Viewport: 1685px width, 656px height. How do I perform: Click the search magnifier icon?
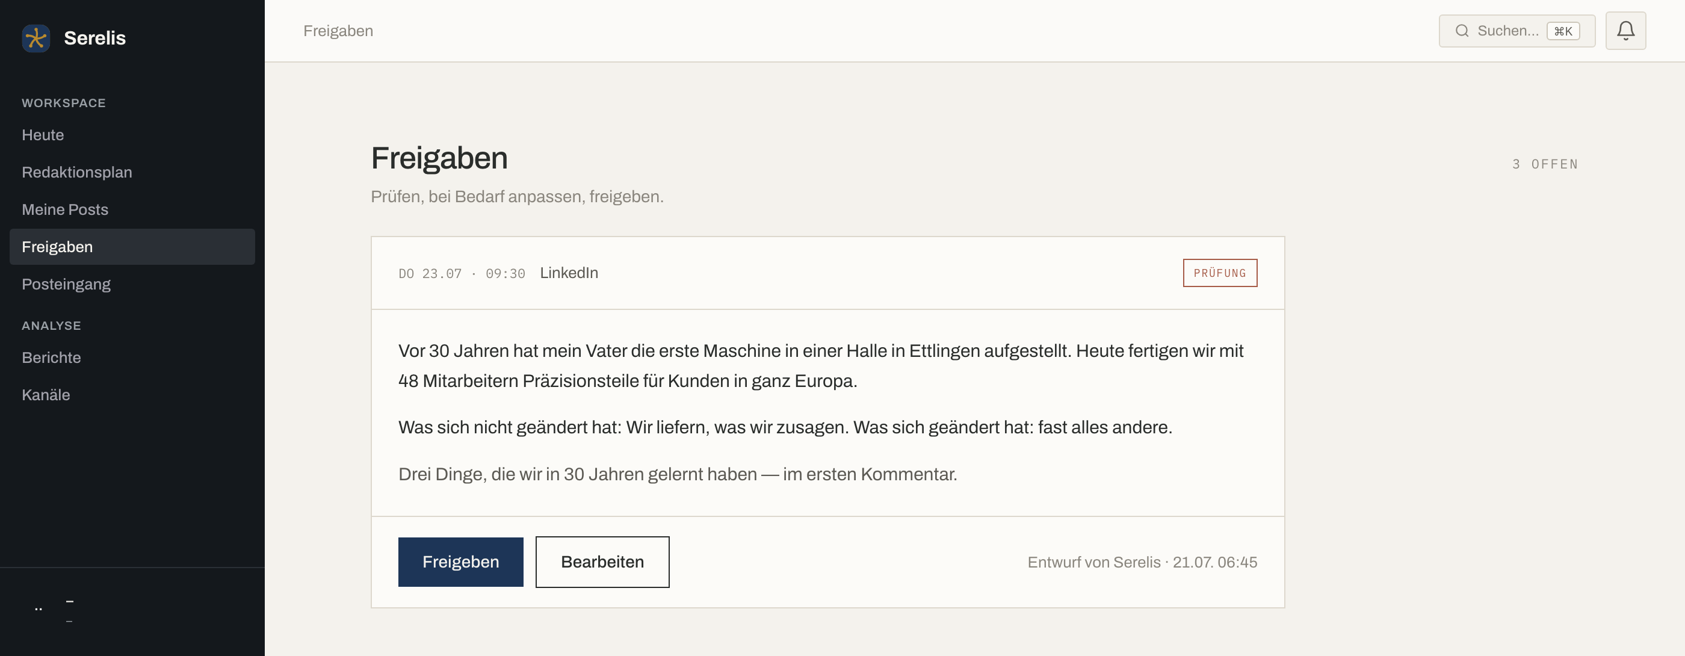[1462, 31]
